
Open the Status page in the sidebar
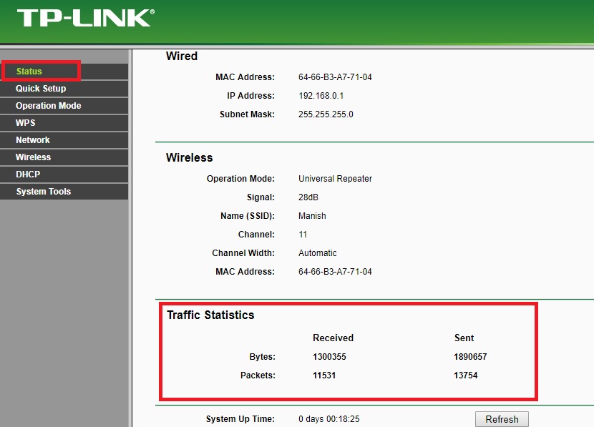29,72
